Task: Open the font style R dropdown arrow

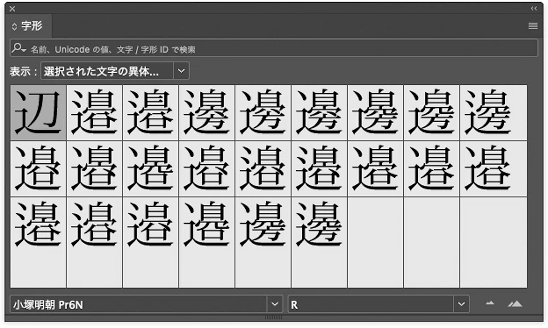Action: (461, 304)
